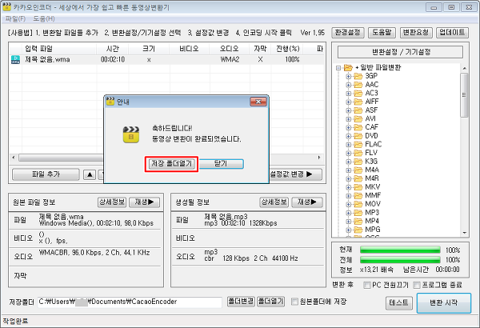The width and height of the screenshot is (480, 328).
Task: Click the 전체 progress bar
Action: [400, 260]
